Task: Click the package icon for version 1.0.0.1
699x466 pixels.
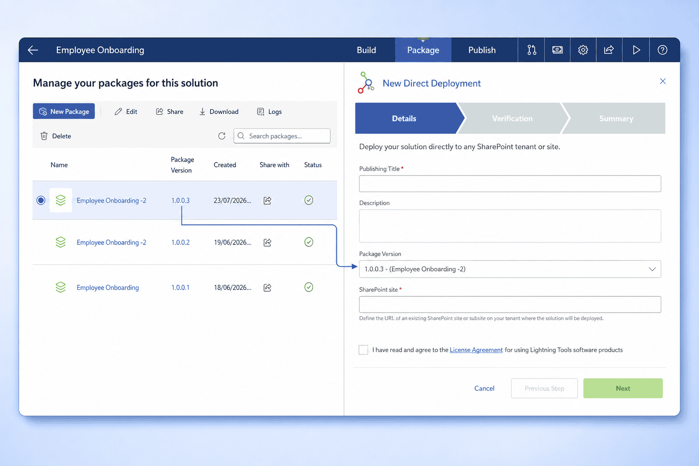Action: point(61,287)
